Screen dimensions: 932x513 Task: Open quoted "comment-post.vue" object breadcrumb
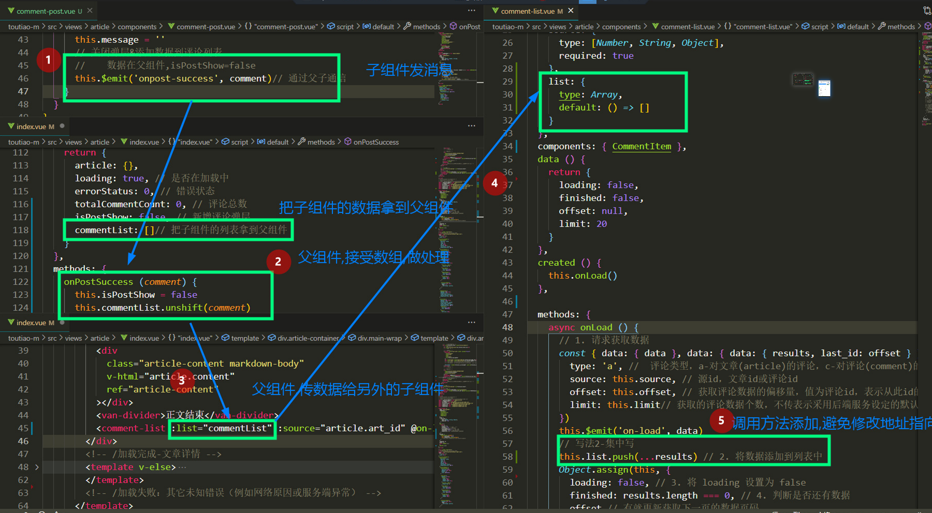[281, 26]
